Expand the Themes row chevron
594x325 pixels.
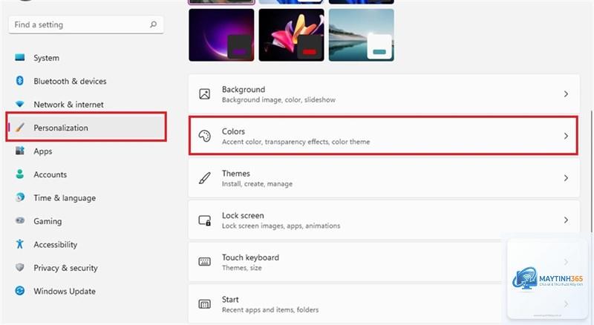(566, 178)
